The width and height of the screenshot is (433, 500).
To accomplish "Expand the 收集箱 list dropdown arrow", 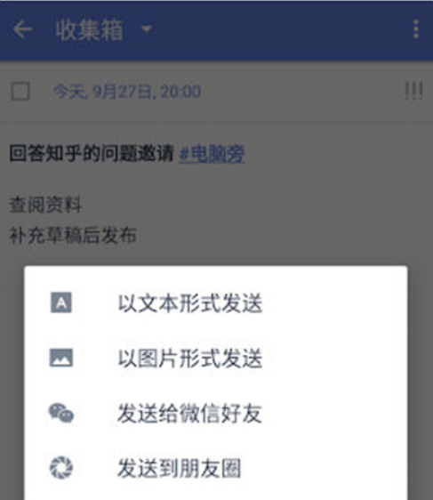I will [x=146, y=29].
